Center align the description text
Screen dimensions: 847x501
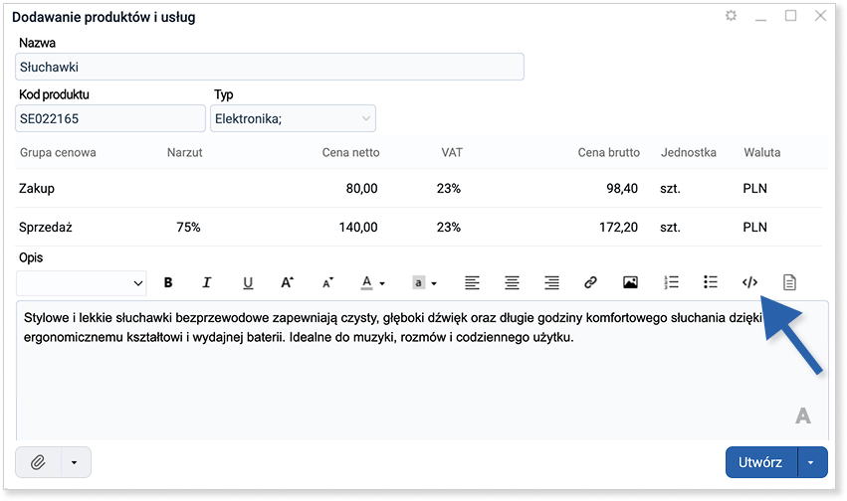(x=512, y=283)
